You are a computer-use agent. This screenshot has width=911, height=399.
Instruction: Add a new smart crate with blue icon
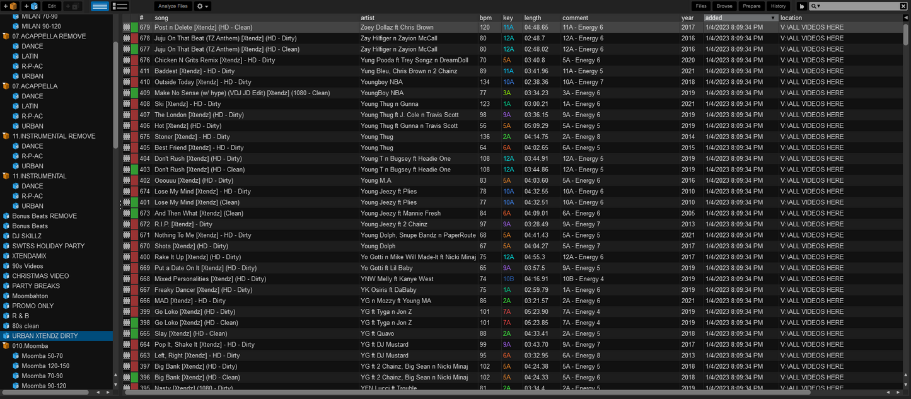point(31,6)
